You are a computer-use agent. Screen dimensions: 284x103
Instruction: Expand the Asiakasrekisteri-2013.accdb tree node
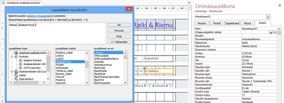coord(12,72)
